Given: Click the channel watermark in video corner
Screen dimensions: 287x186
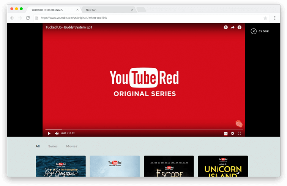Looking at the screenshot, I should (239, 124).
